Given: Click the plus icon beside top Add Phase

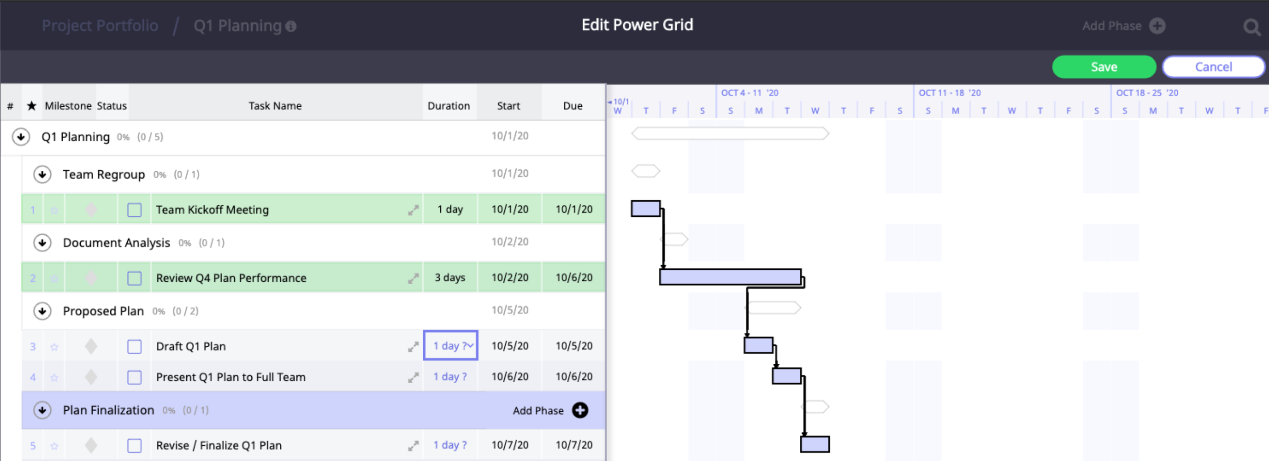Looking at the screenshot, I should tap(1157, 26).
